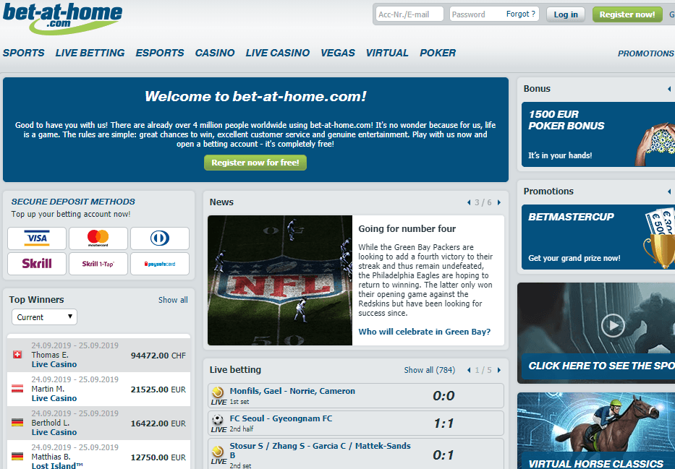
Task: Click Lost Island game under Matthias B.
Action: (57, 465)
